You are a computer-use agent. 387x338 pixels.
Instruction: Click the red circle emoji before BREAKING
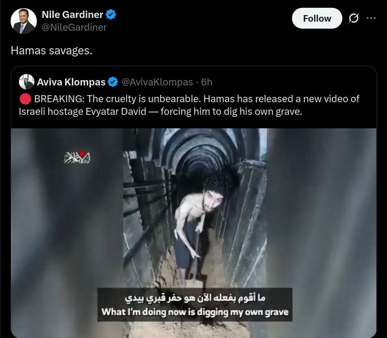pos(25,99)
